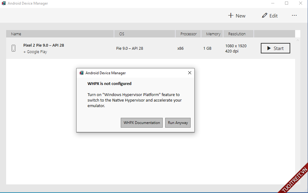Click the Memory column header
This screenshot has width=308, height=193.
click(x=213, y=34)
